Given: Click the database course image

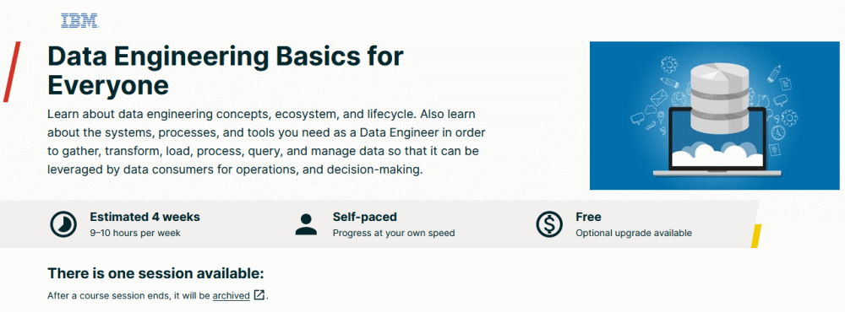Looking at the screenshot, I should coord(715,116).
